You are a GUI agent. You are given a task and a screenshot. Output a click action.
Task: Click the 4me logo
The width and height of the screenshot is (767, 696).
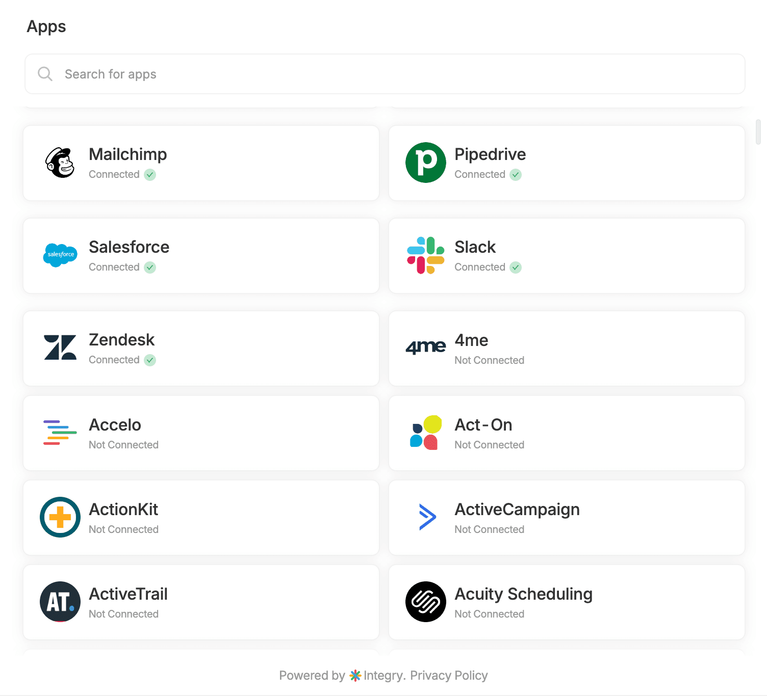pyautogui.click(x=426, y=347)
